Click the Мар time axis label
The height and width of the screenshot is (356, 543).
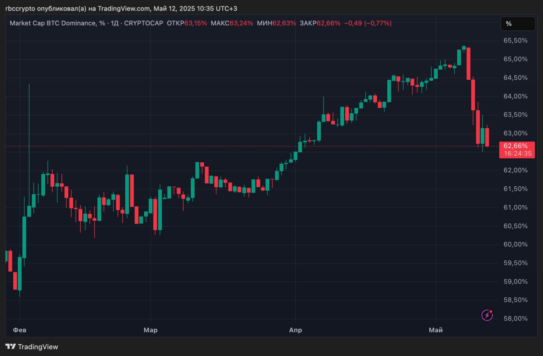151,330
